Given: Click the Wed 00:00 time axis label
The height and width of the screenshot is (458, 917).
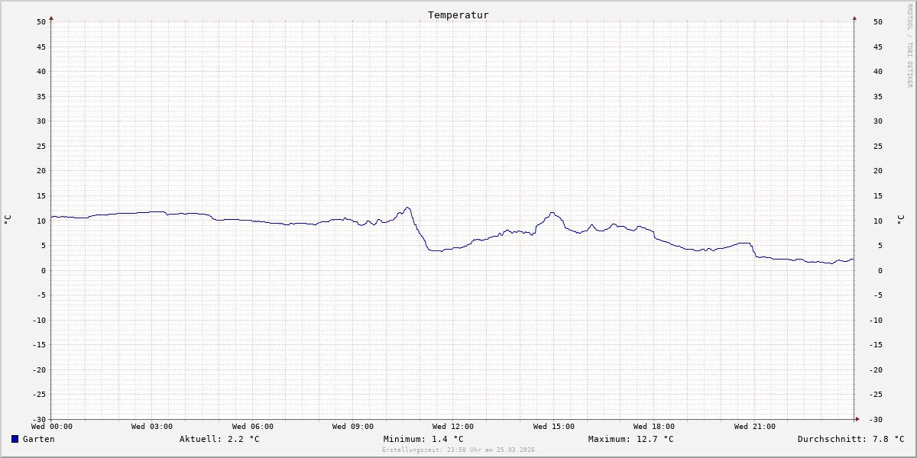Looking at the screenshot, I should pyautogui.click(x=52, y=427).
